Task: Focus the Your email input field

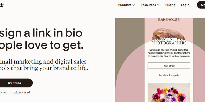Action: 169,66
